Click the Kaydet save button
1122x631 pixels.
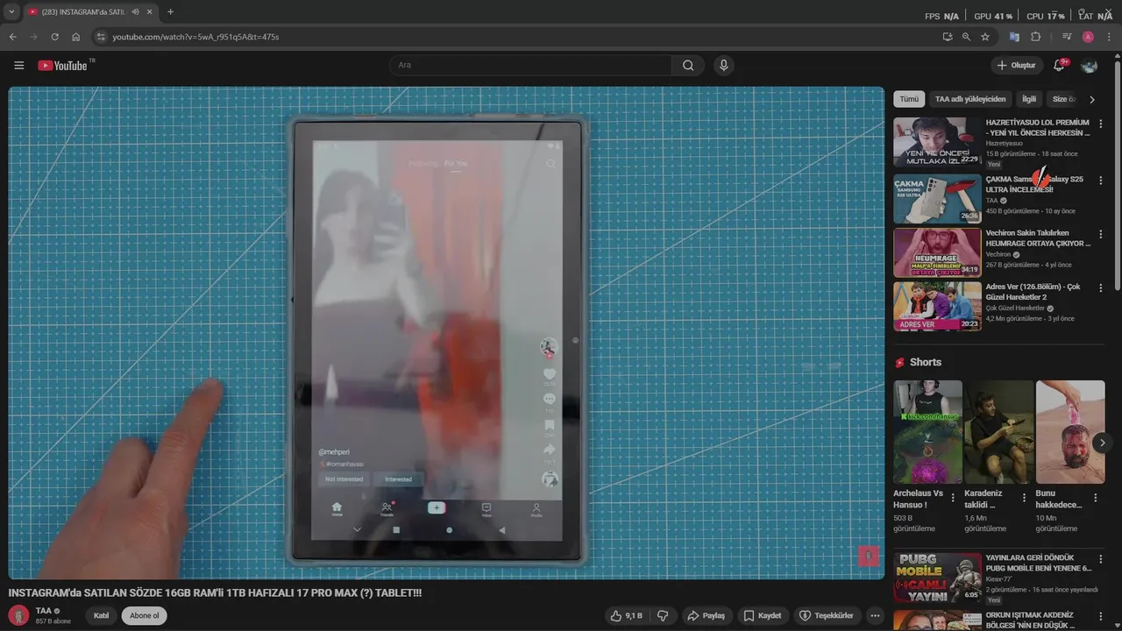[x=763, y=615]
